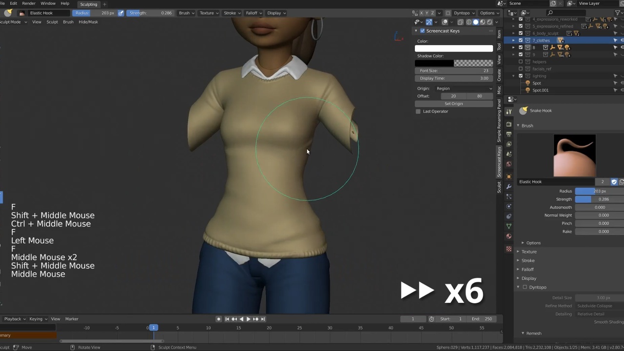The width and height of the screenshot is (624, 351).
Task: Switch to the Sculpting workspace tab
Action: tap(88, 4)
